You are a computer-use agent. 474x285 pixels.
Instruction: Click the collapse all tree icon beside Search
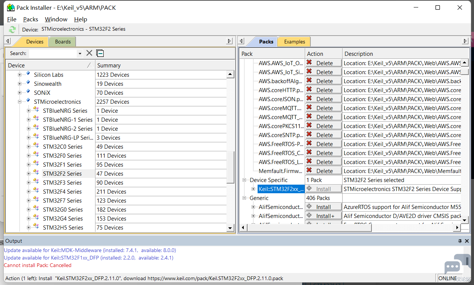(100, 53)
